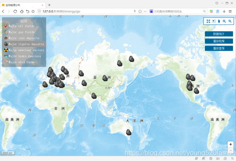Click the lignite marker in India
236x161 pixels.
94,96
